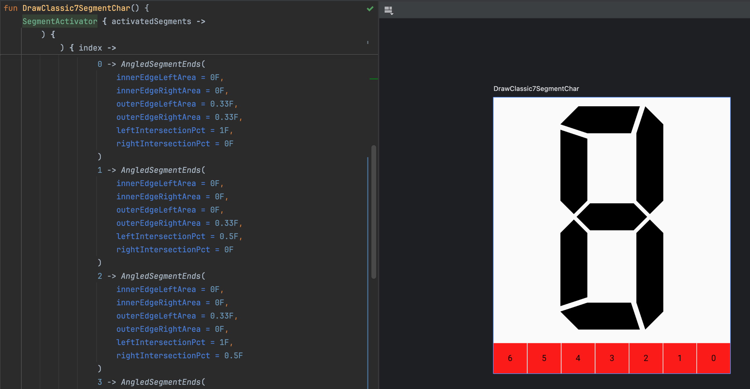Click the lower-right vertical segment of the digit

click(650, 274)
